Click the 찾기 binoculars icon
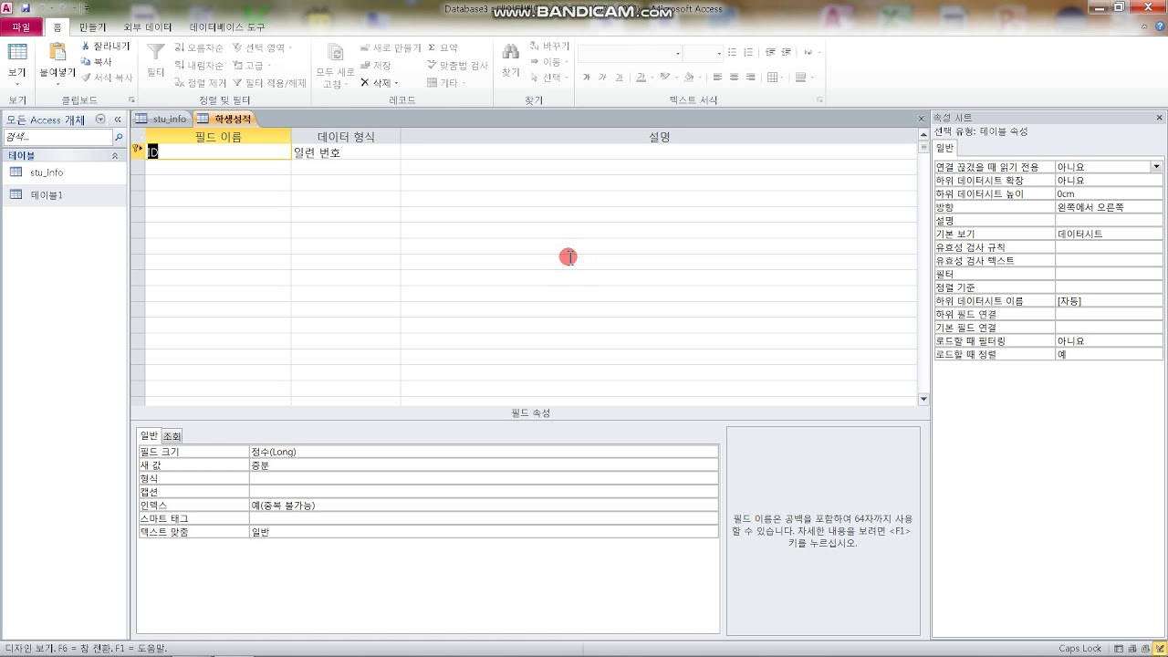Screen dimensions: 1168x657 pyautogui.click(x=510, y=53)
